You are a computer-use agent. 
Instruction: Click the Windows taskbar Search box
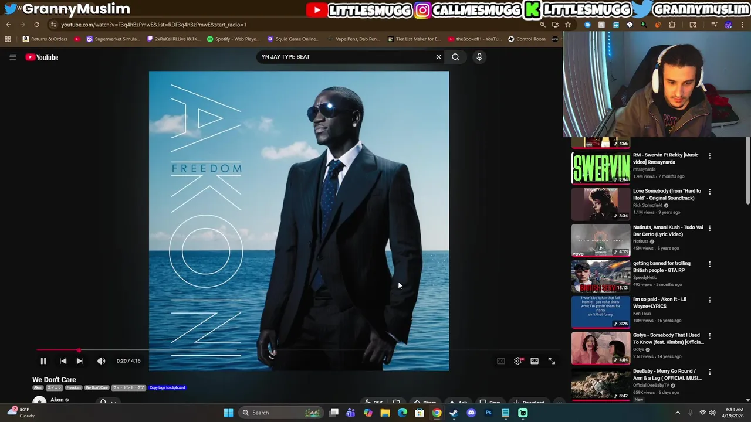282,413
